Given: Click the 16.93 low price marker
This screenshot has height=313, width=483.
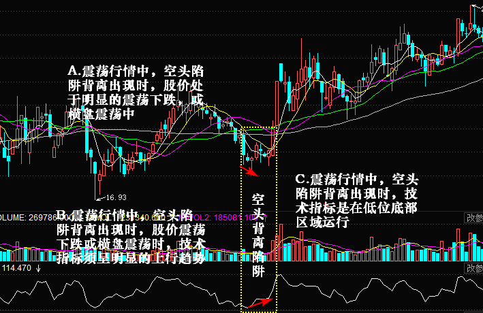Looking at the screenshot, I should 116,197.
